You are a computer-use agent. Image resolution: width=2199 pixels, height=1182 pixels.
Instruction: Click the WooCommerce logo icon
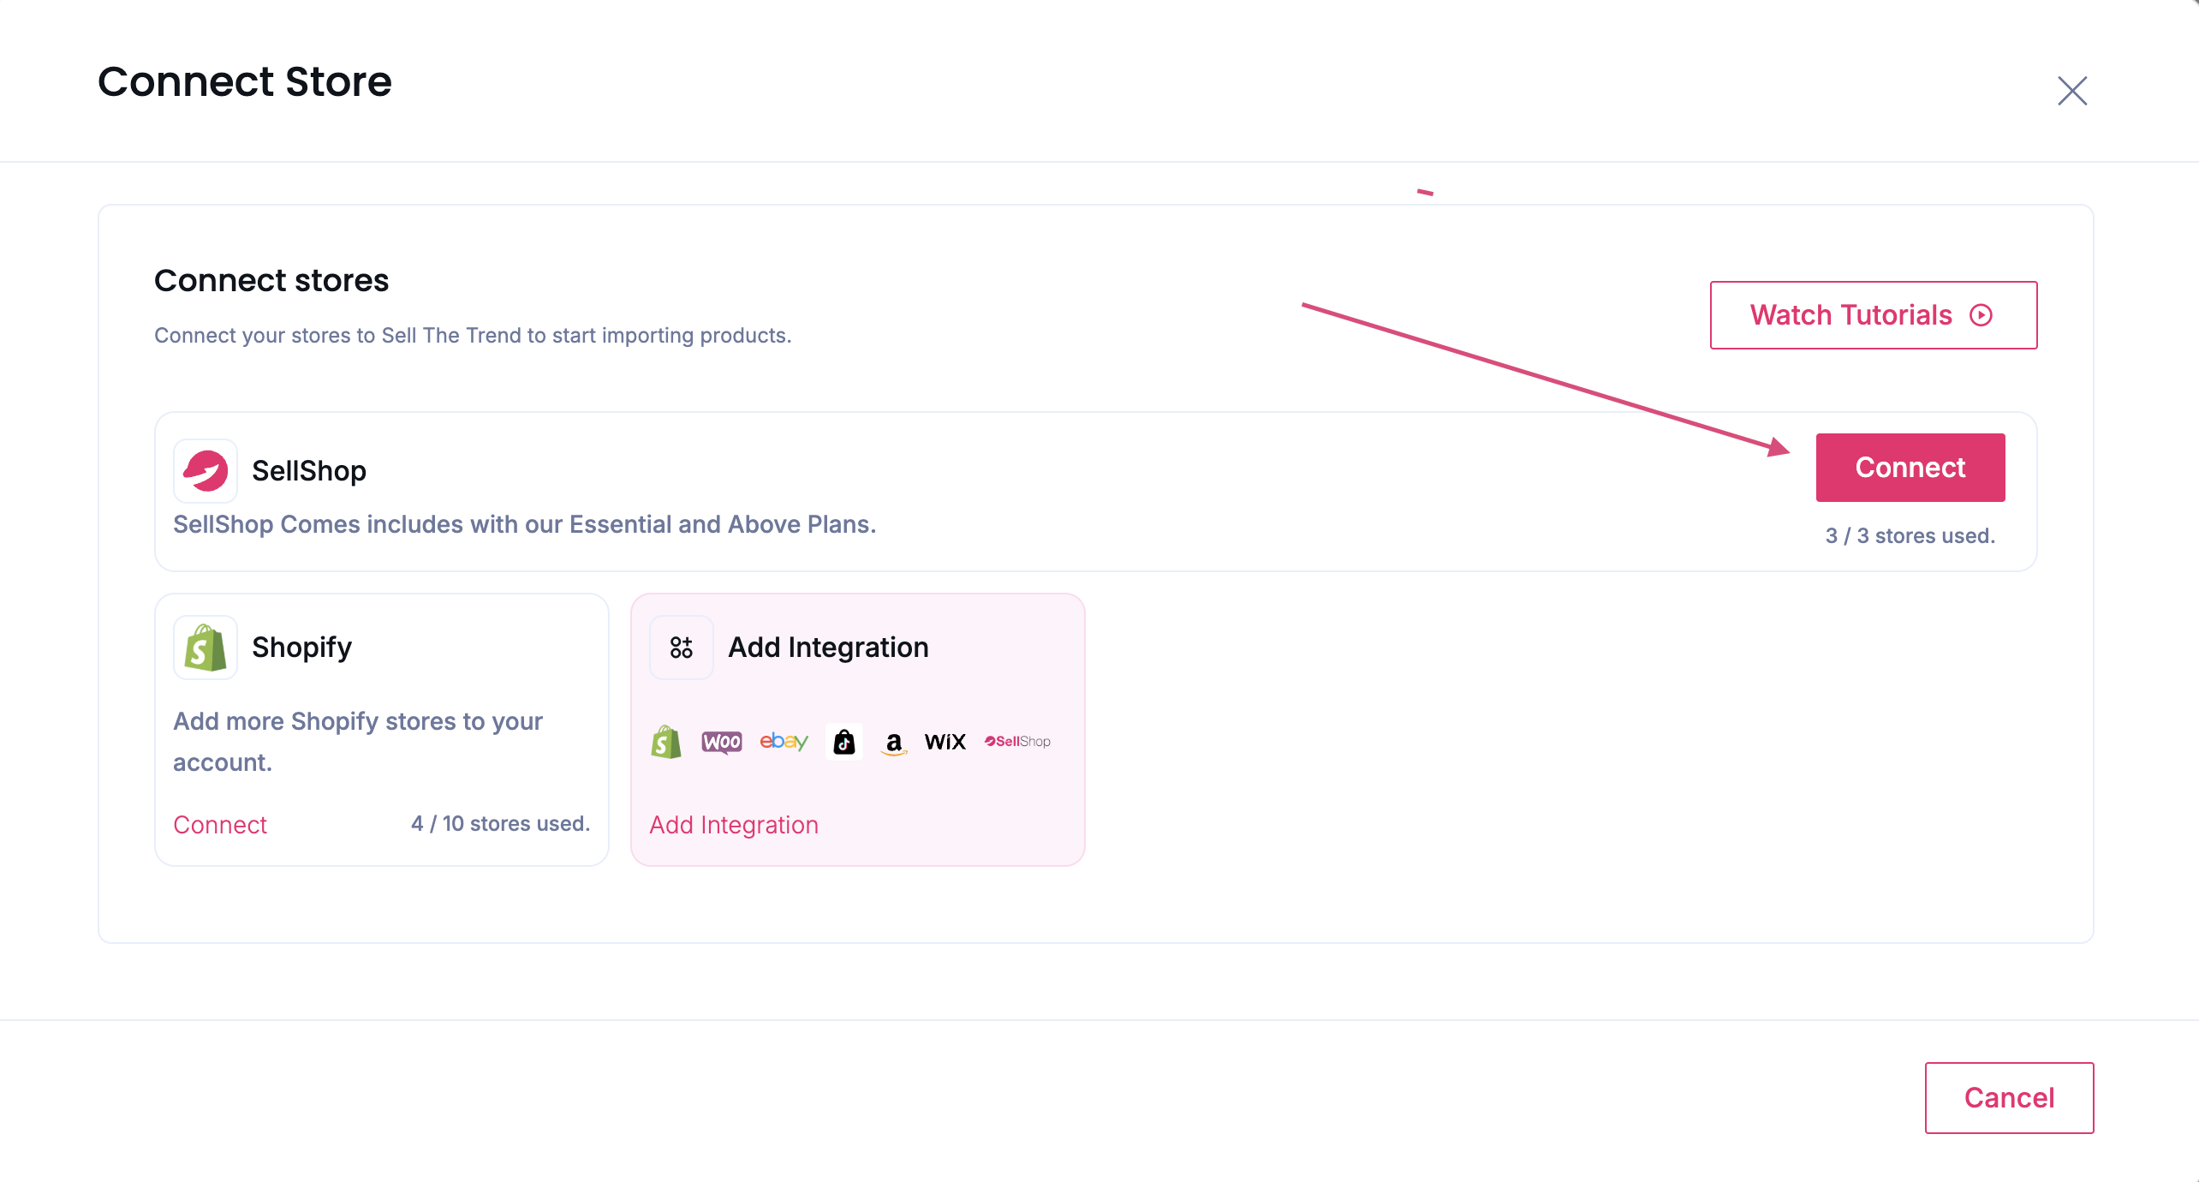click(x=722, y=742)
